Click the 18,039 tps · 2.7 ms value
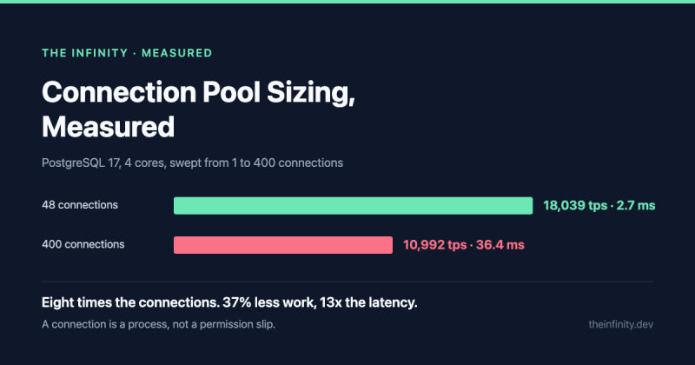The height and width of the screenshot is (365, 695). pyautogui.click(x=599, y=206)
